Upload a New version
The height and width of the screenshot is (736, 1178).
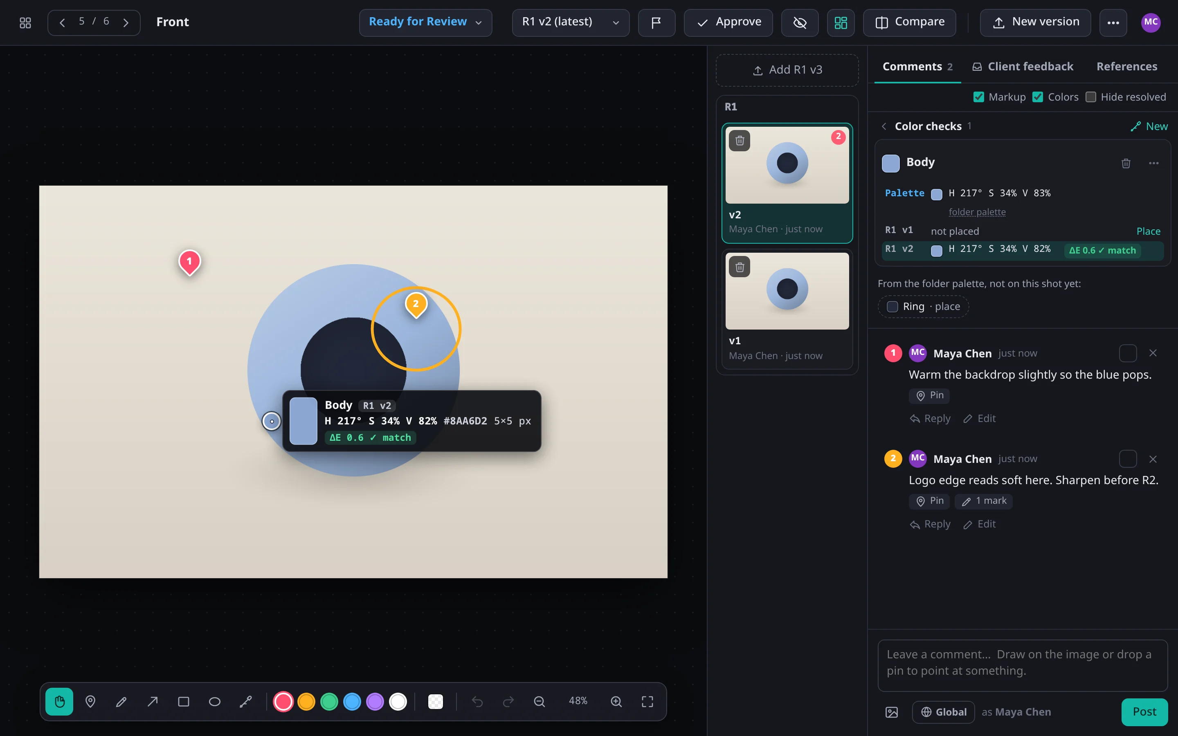pos(1035,22)
